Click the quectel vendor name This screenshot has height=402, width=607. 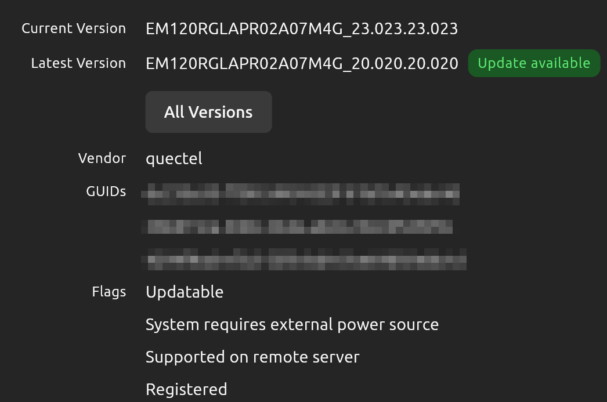[x=174, y=159]
